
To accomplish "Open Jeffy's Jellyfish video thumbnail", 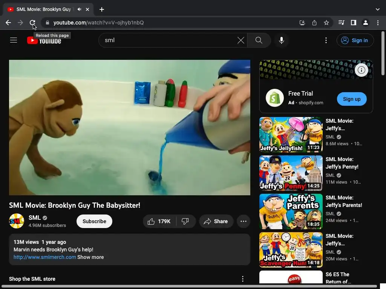I will (291, 135).
